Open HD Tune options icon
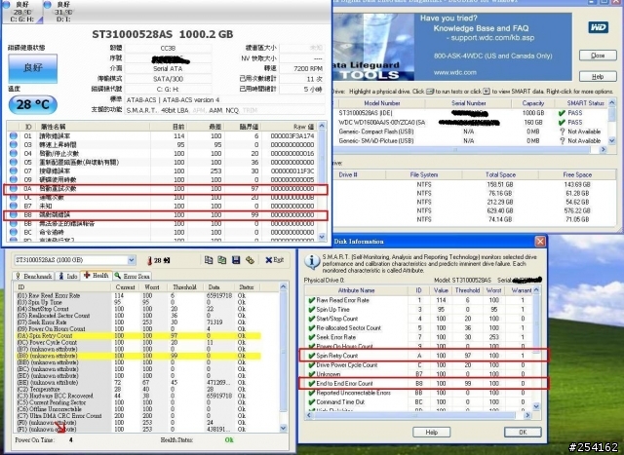This screenshot has width=624, height=455. pos(250,260)
